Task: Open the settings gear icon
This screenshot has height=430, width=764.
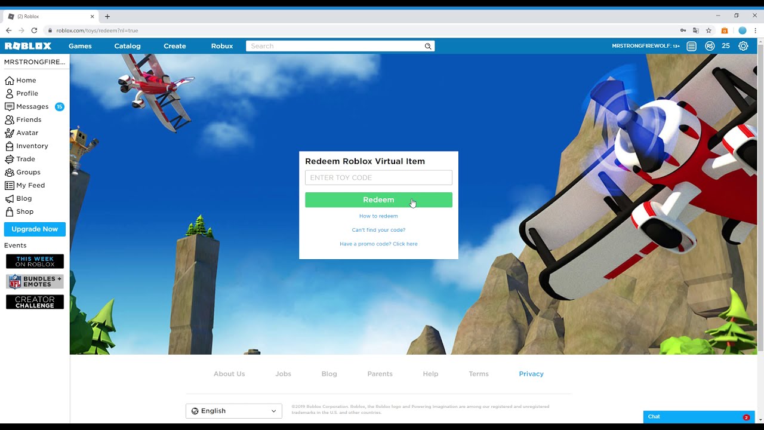Action: coord(743,46)
